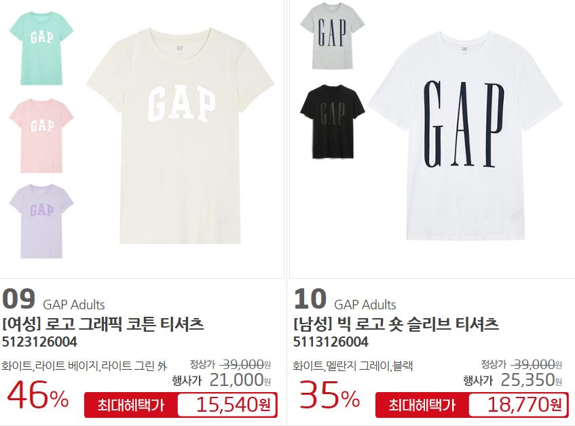Open product title 여성 로고 그래픽 코튼 티셔츠

[x=103, y=324]
